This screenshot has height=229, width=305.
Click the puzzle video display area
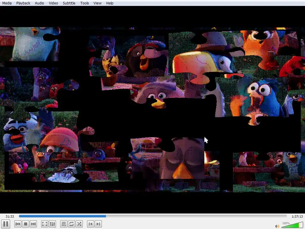[x=152, y=110]
